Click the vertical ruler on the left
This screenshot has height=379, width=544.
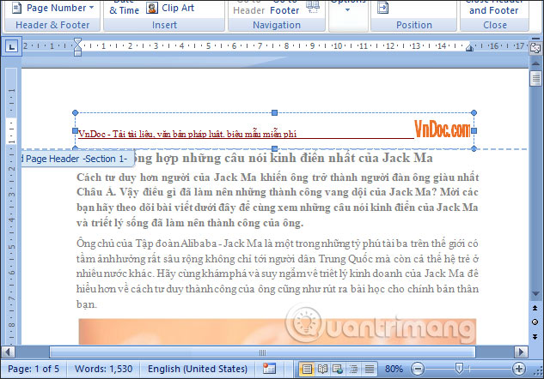click(11, 206)
